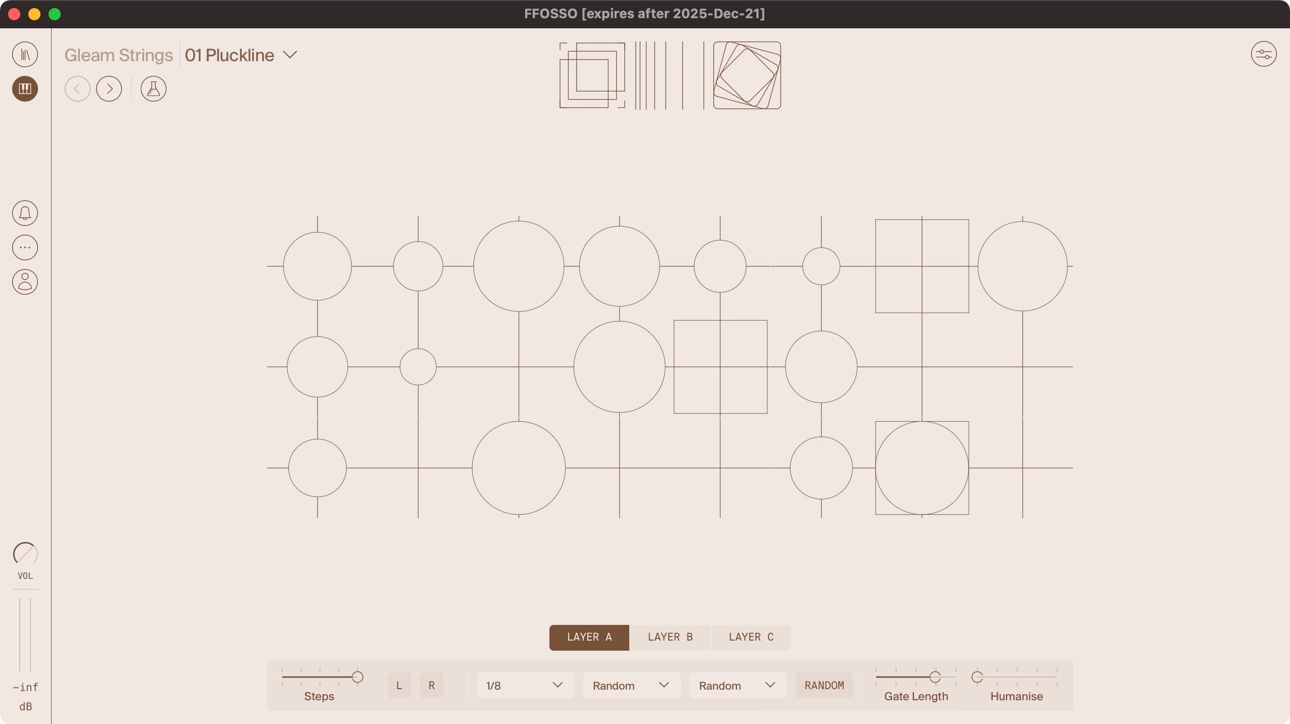Go to next preset arrow
1290x724 pixels.
109,89
